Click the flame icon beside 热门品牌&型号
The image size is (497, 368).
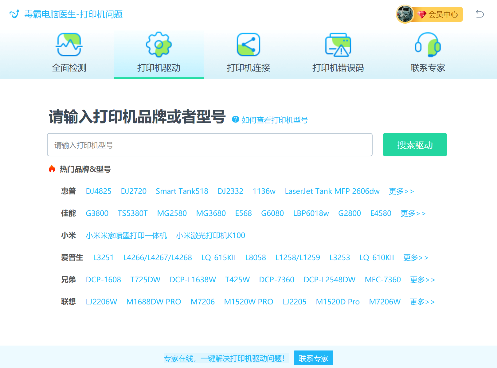pyautogui.click(x=52, y=169)
